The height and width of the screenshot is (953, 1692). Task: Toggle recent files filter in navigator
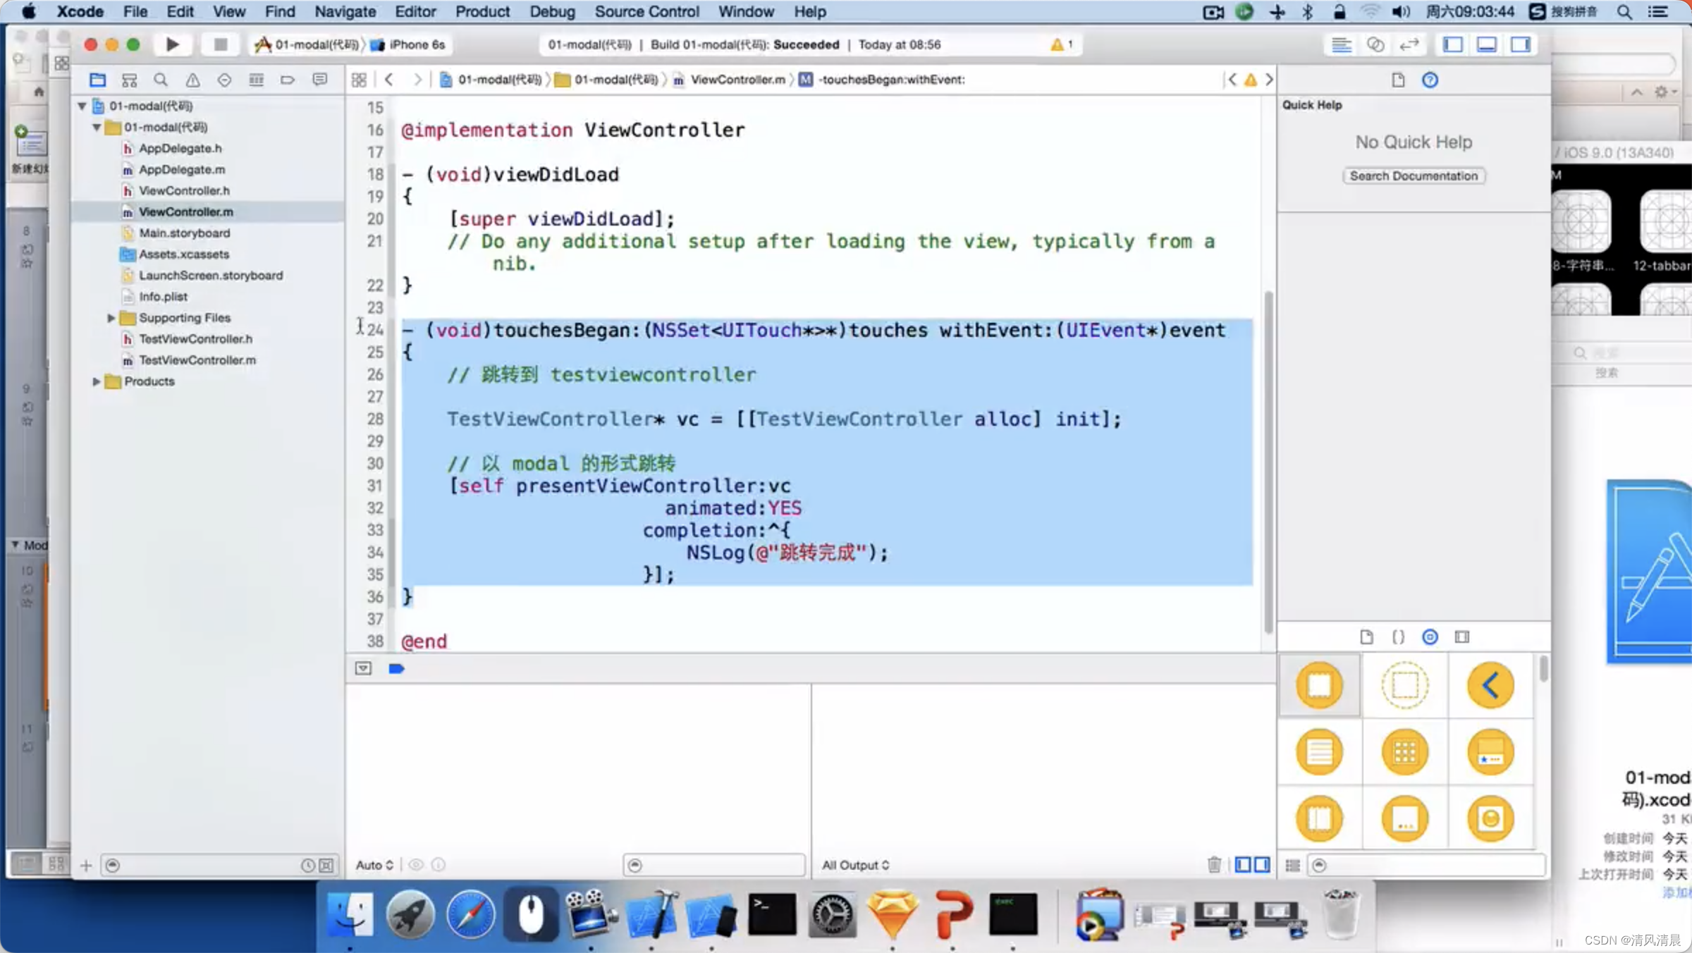(x=308, y=865)
